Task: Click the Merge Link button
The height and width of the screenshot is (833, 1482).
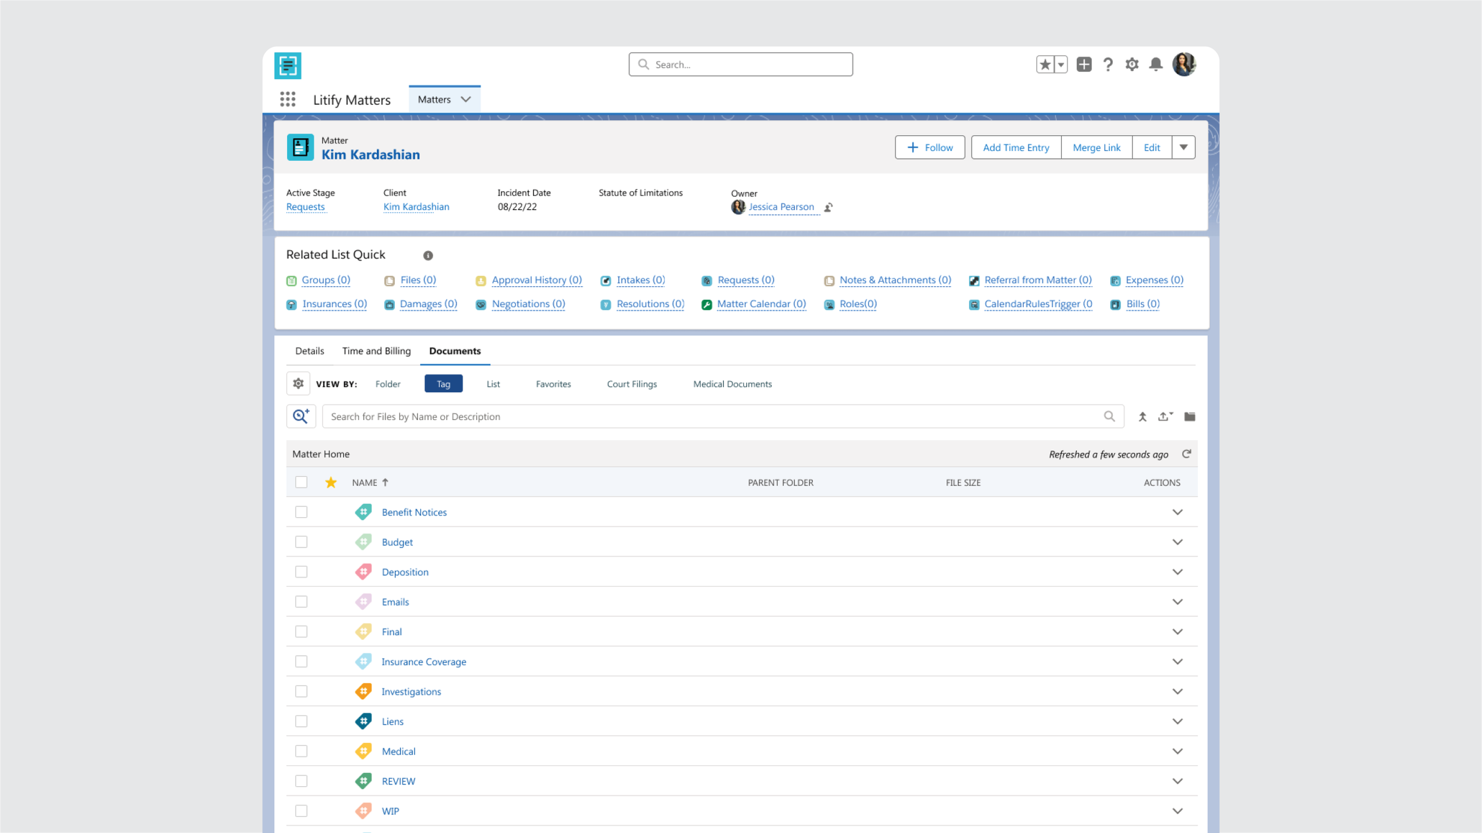Action: tap(1097, 148)
